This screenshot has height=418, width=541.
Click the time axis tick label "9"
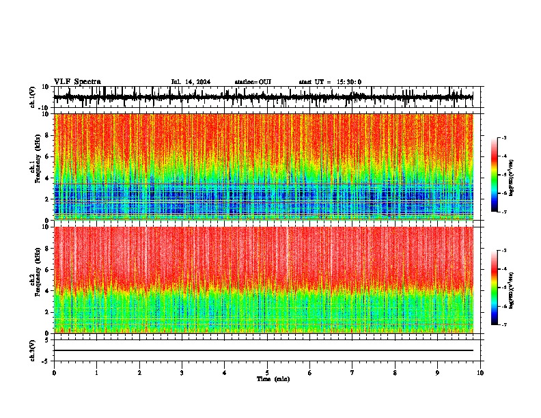click(437, 373)
